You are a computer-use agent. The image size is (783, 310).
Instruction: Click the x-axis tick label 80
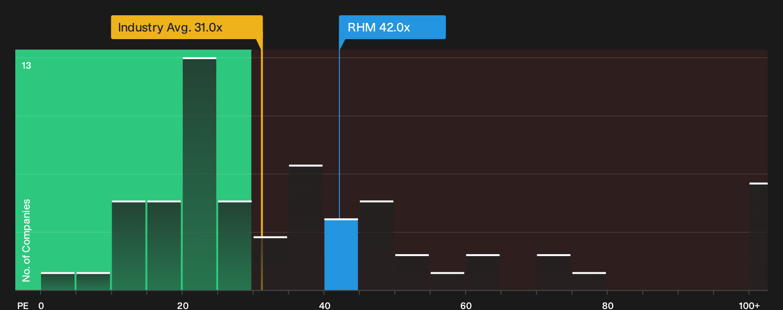(608, 306)
